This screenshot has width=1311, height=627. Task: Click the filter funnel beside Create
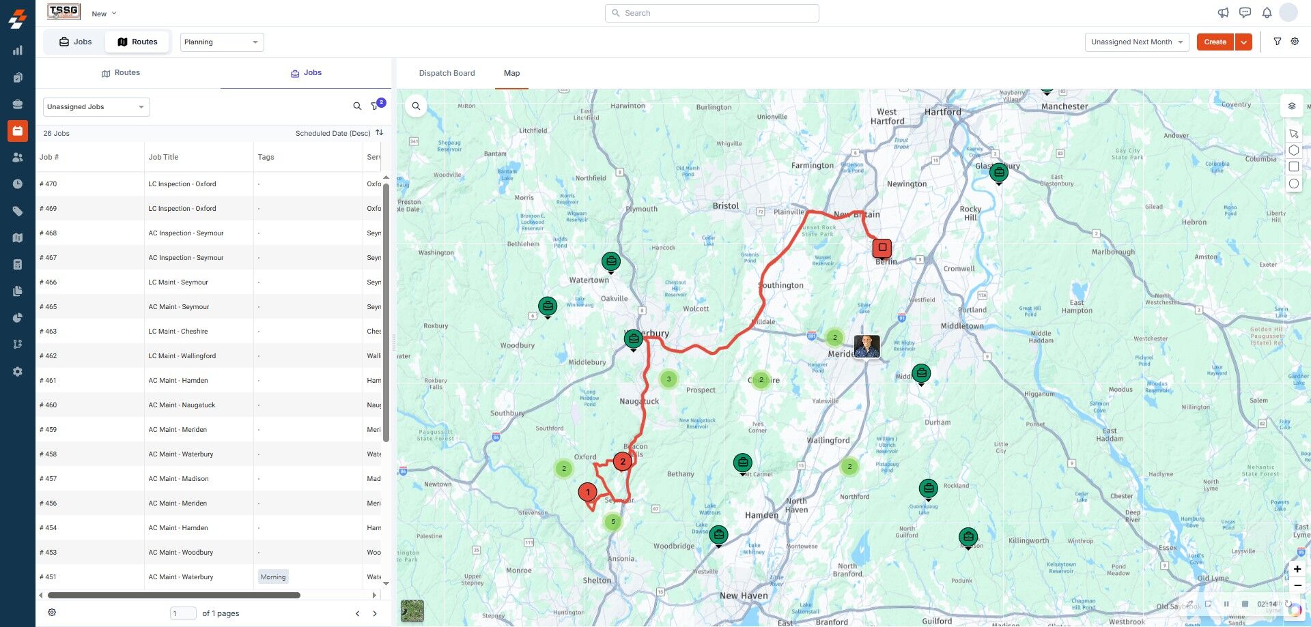1278,42
